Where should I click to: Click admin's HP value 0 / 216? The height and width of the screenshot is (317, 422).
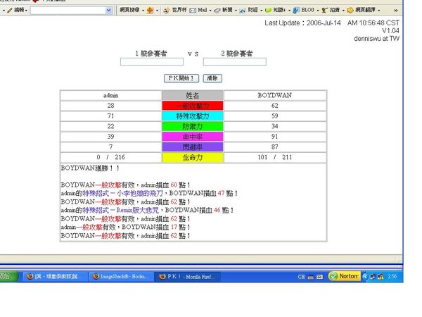coord(111,157)
